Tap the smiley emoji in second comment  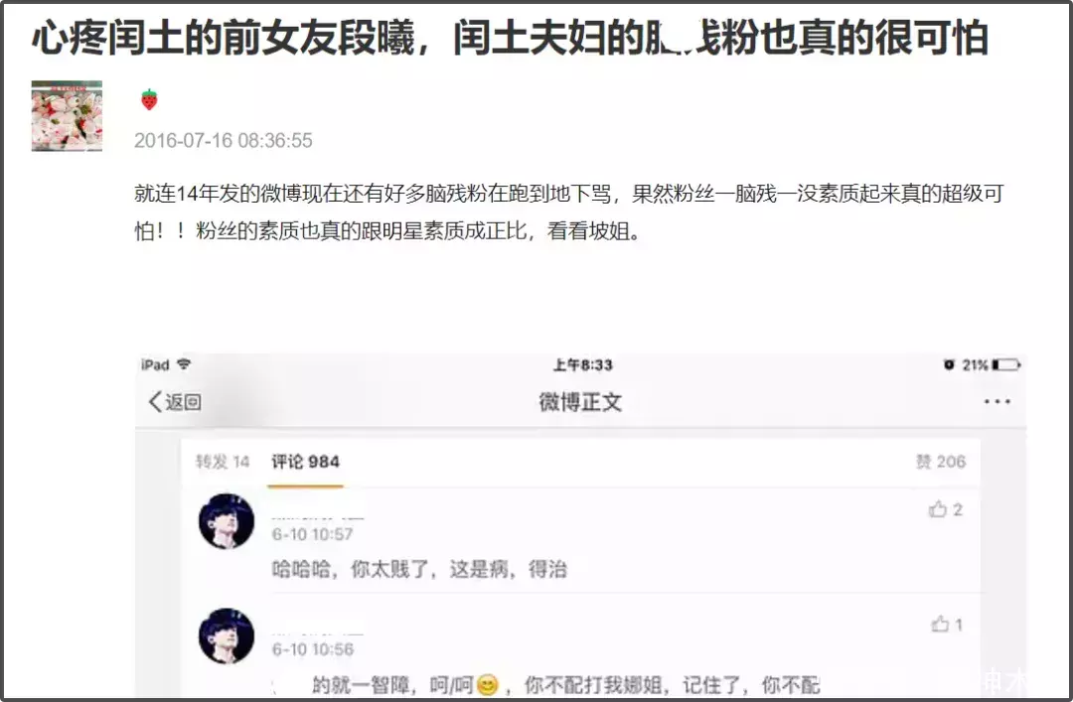click(x=487, y=684)
